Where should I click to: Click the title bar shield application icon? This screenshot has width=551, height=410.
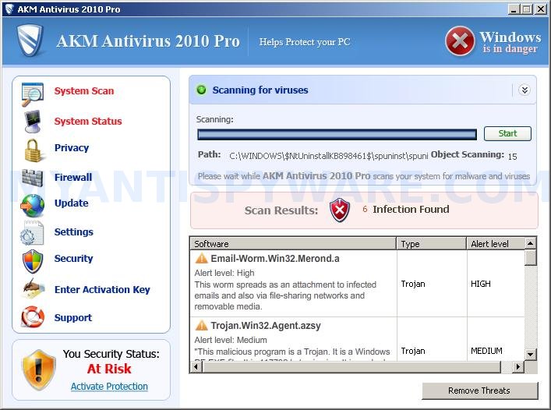pos(10,9)
